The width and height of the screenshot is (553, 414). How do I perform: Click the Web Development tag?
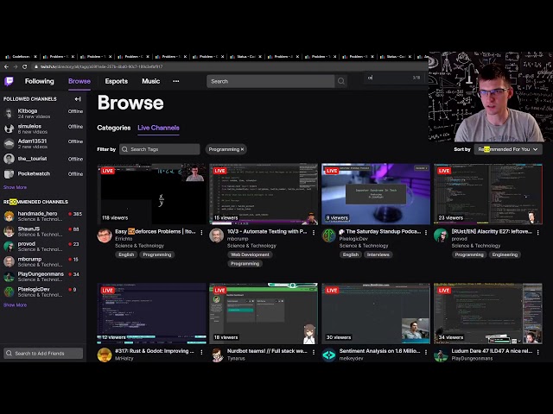(x=250, y=254)
